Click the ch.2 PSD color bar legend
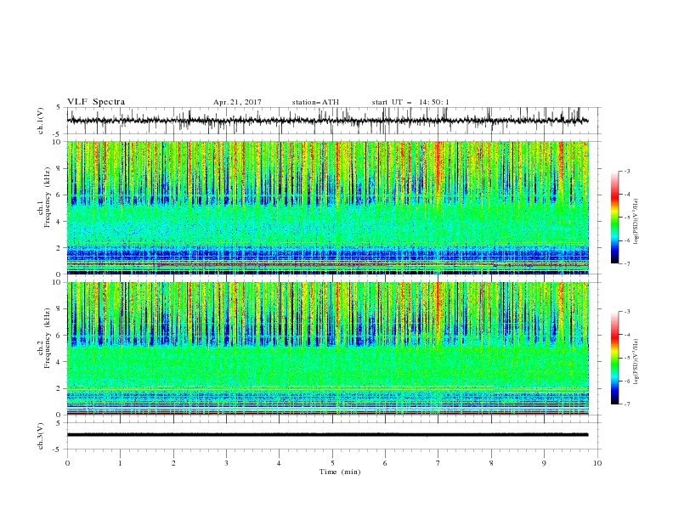The image size is (673, 520). pos(614,358)
